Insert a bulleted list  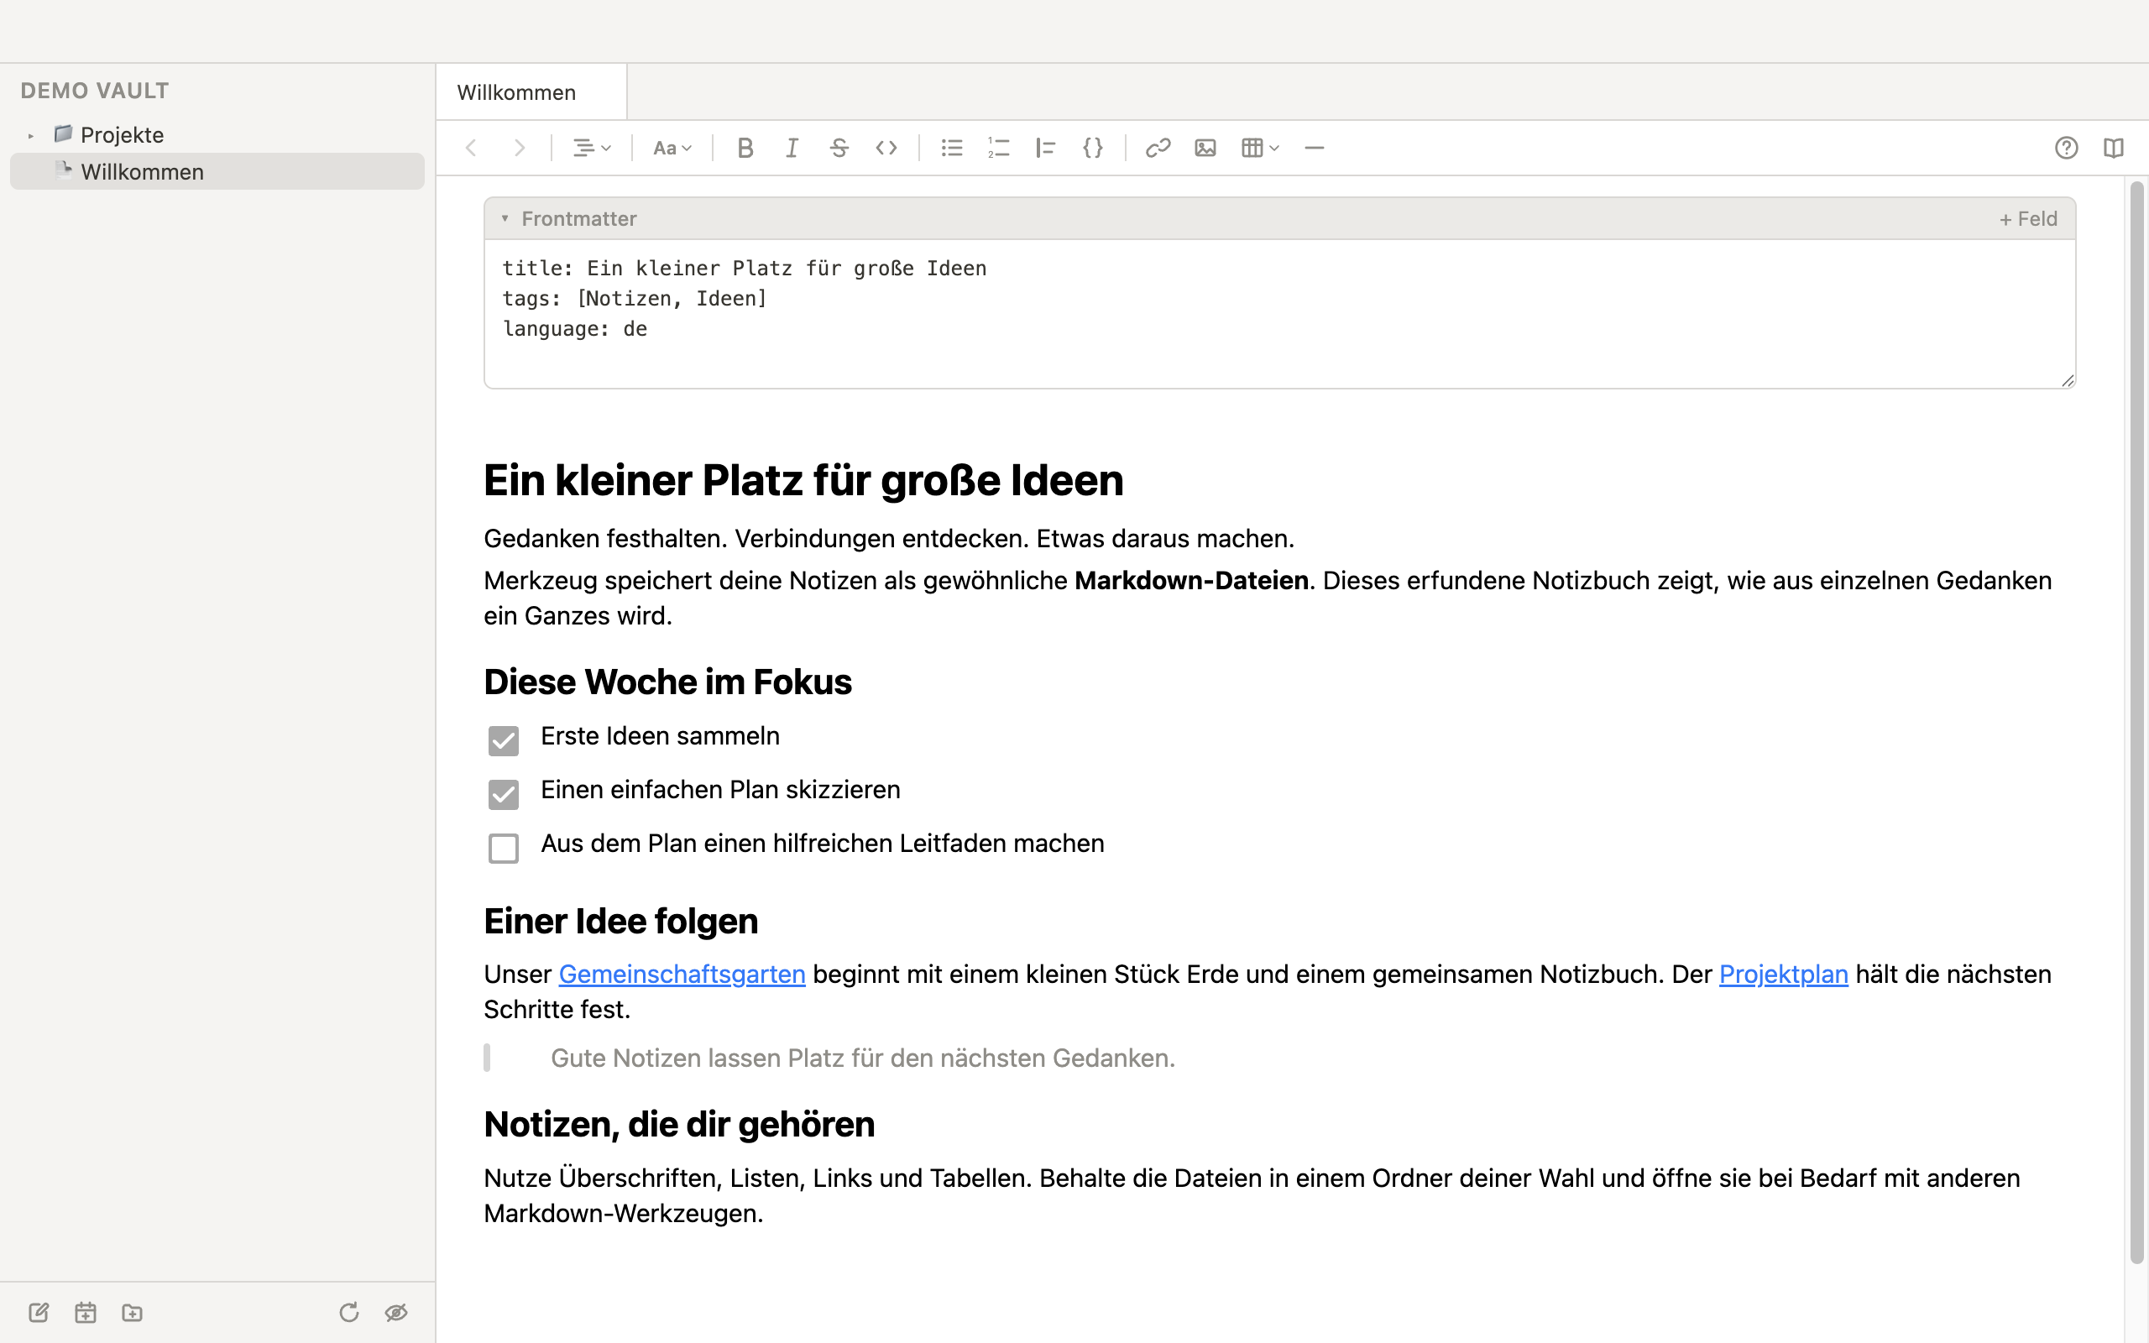click(951, 148)
